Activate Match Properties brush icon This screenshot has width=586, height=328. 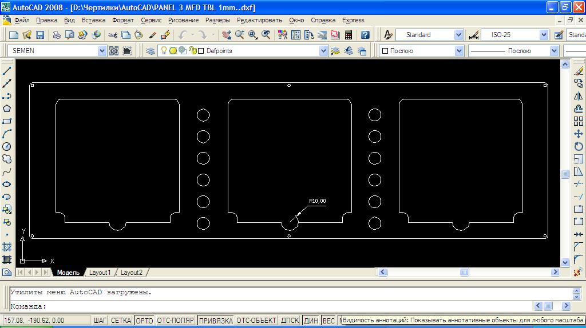tap(152, 35)
